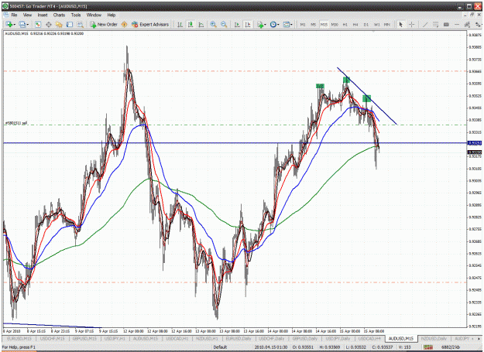Switch to GBPUSD,M15 chart tab

[x=84, y=338]
